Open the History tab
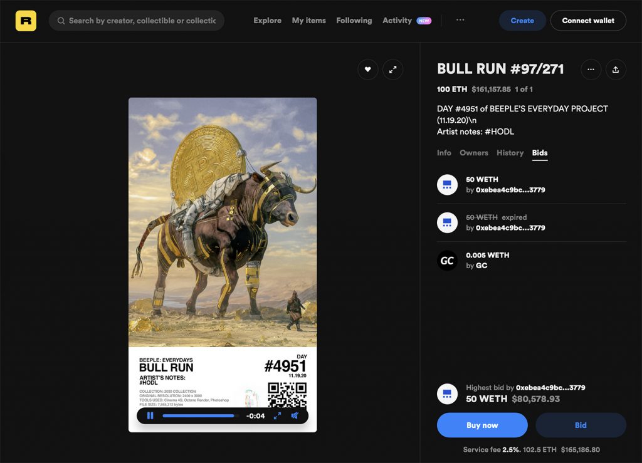This screenshot has width=642, height=463. [x=510, y=153]
